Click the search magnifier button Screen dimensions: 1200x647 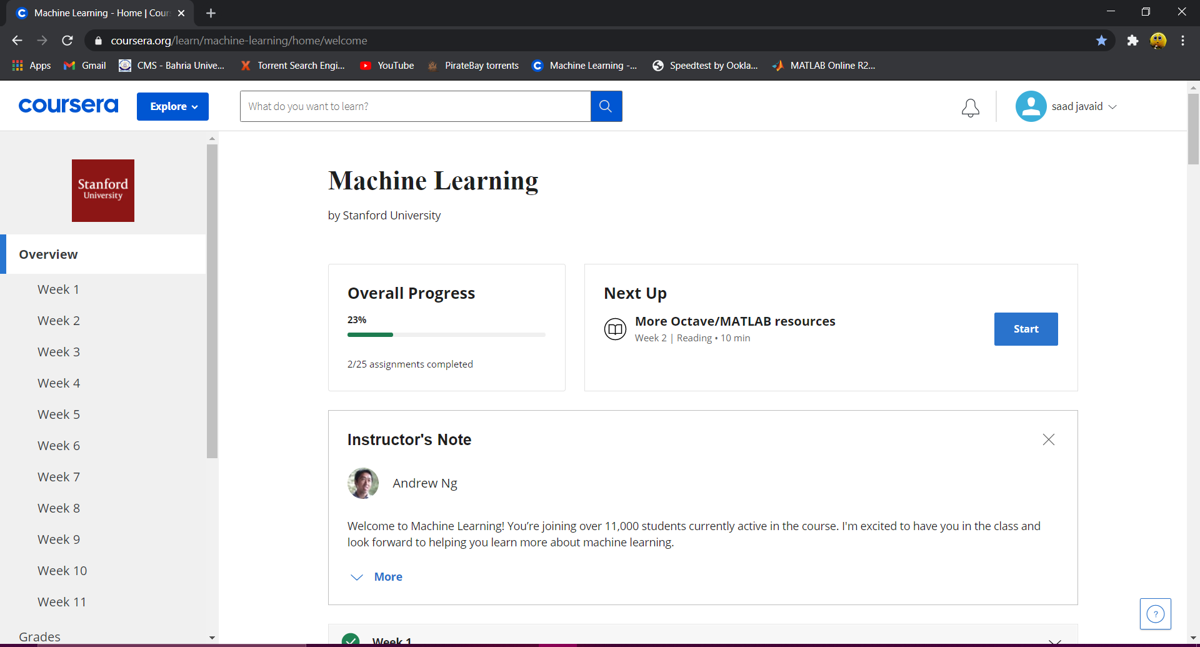(606, 106)
